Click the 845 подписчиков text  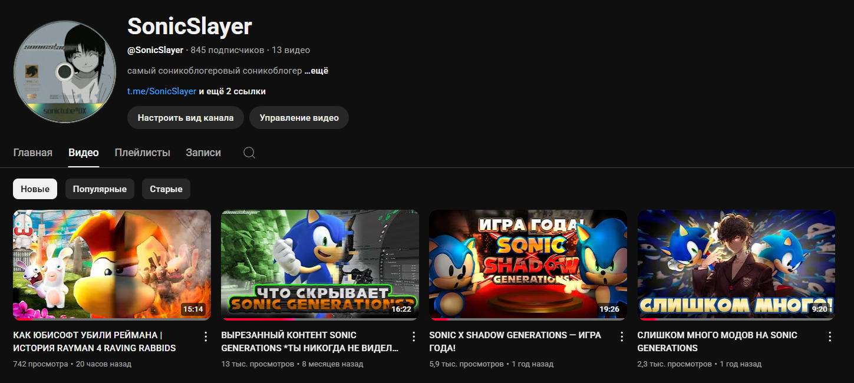(x=227, y=50)
